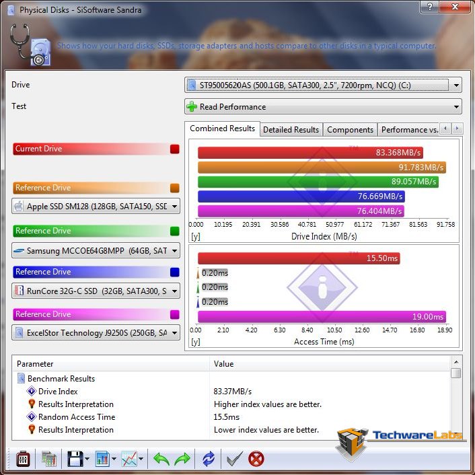Click the green back arrow icon

[x=161, y=460]
